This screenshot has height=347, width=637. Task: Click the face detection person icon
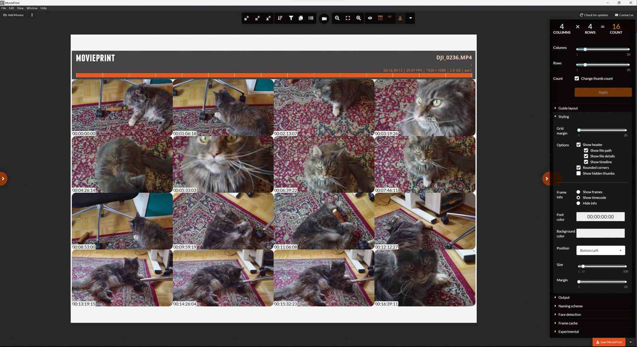pyautogui.click(x=400, y=18)
